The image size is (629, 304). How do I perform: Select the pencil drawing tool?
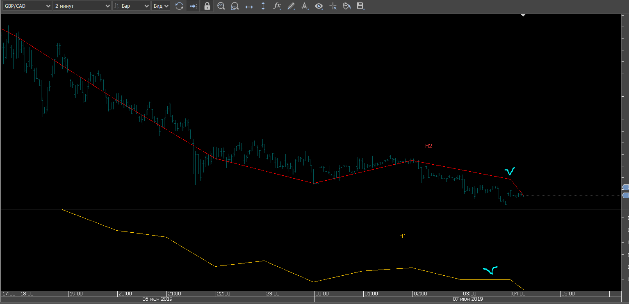click(x=291, y=6)
